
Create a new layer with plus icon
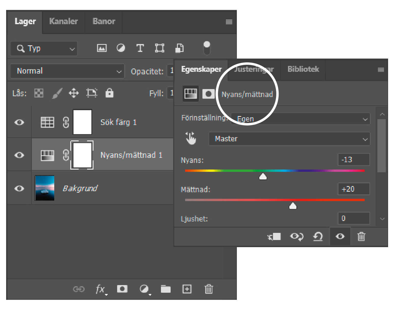pyautogui.click(x=187, y=289)
